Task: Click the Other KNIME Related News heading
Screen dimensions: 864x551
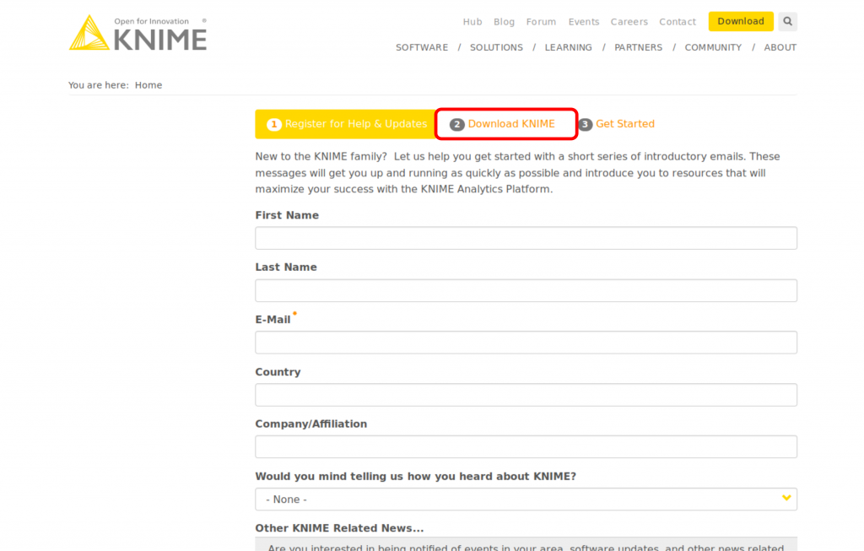Action: pyautogui.click(x=339, y=528)
